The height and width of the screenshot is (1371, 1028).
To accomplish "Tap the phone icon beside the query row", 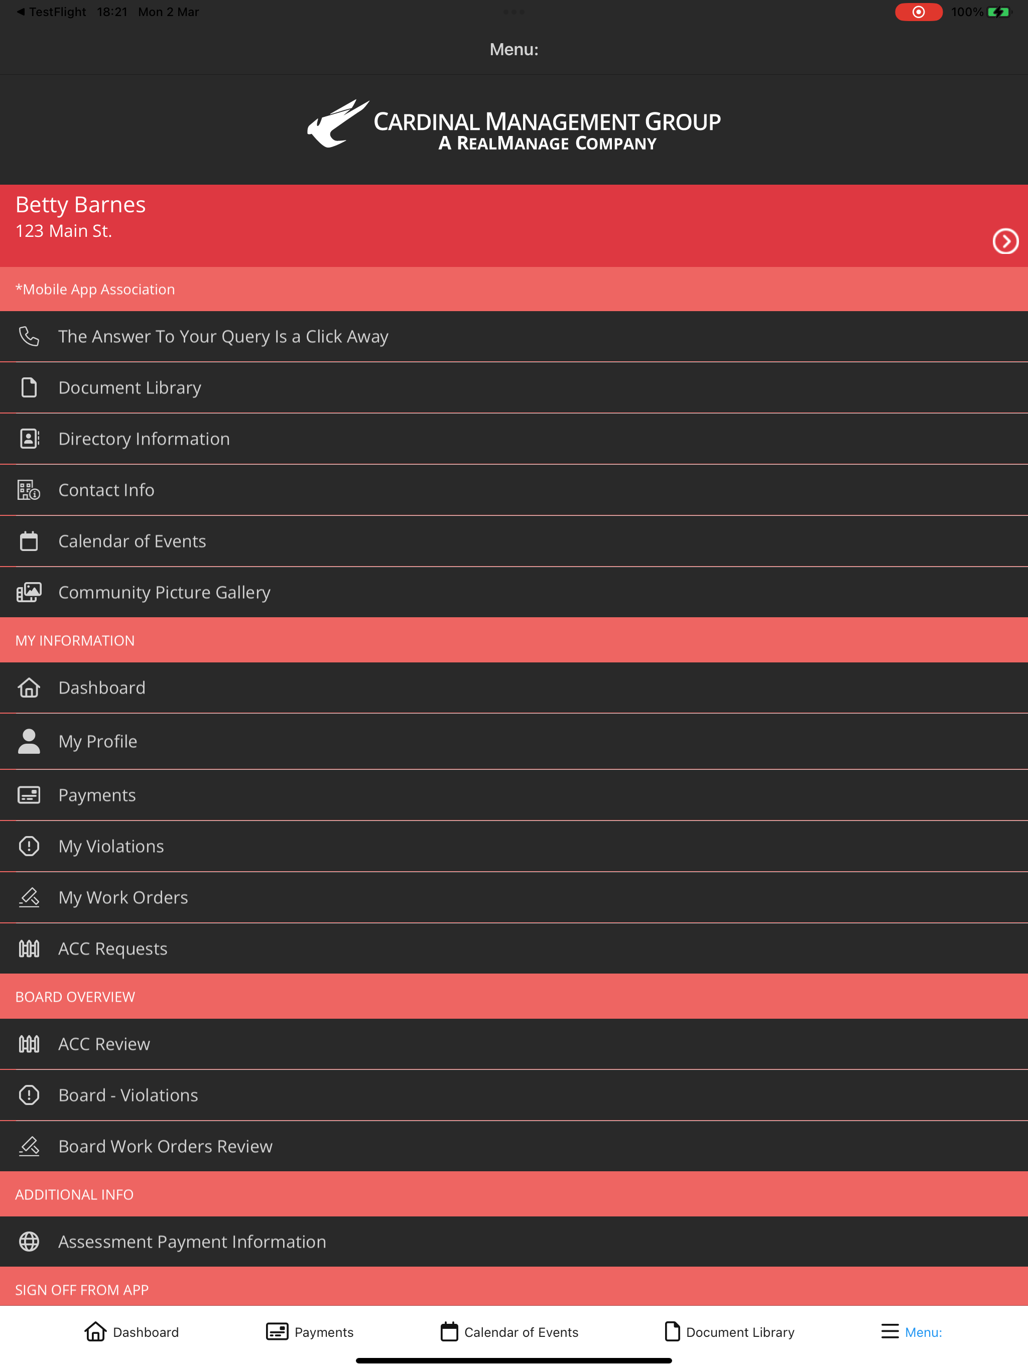I will point(29,337).
